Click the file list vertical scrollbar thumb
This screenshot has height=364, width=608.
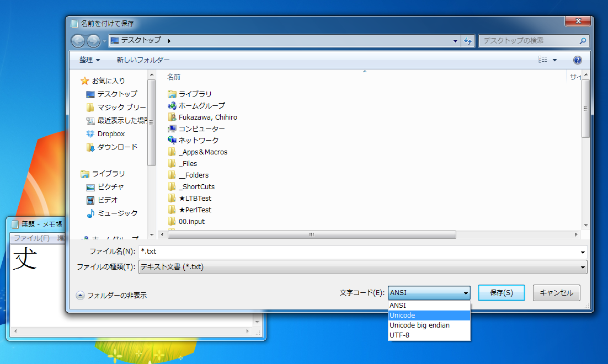(x=585, y=109)
